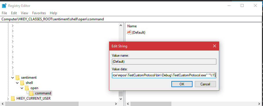The image size is (263, 106).
Task: Click the Value data text field
Action: point(164,76)
